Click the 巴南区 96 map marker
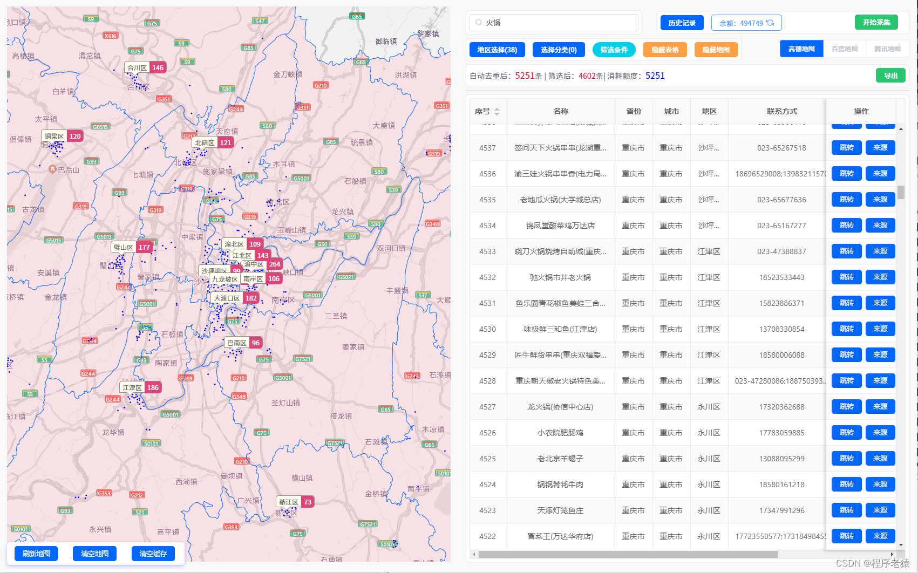918x573 pixels. click(x=243, y=343)
